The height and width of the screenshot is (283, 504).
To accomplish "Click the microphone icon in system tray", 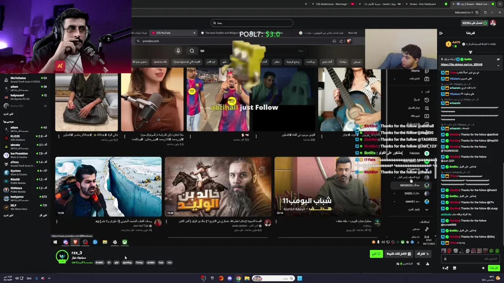I will click(x=37, y=278).
